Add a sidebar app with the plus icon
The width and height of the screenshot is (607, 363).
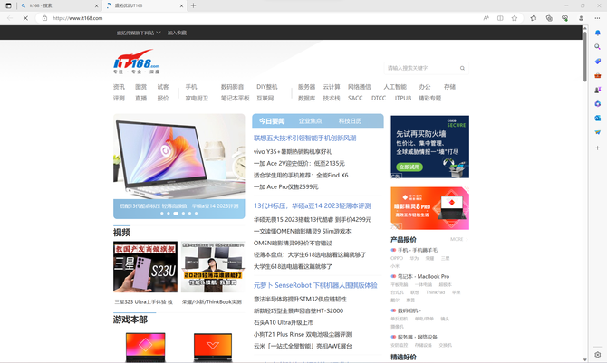598,148
